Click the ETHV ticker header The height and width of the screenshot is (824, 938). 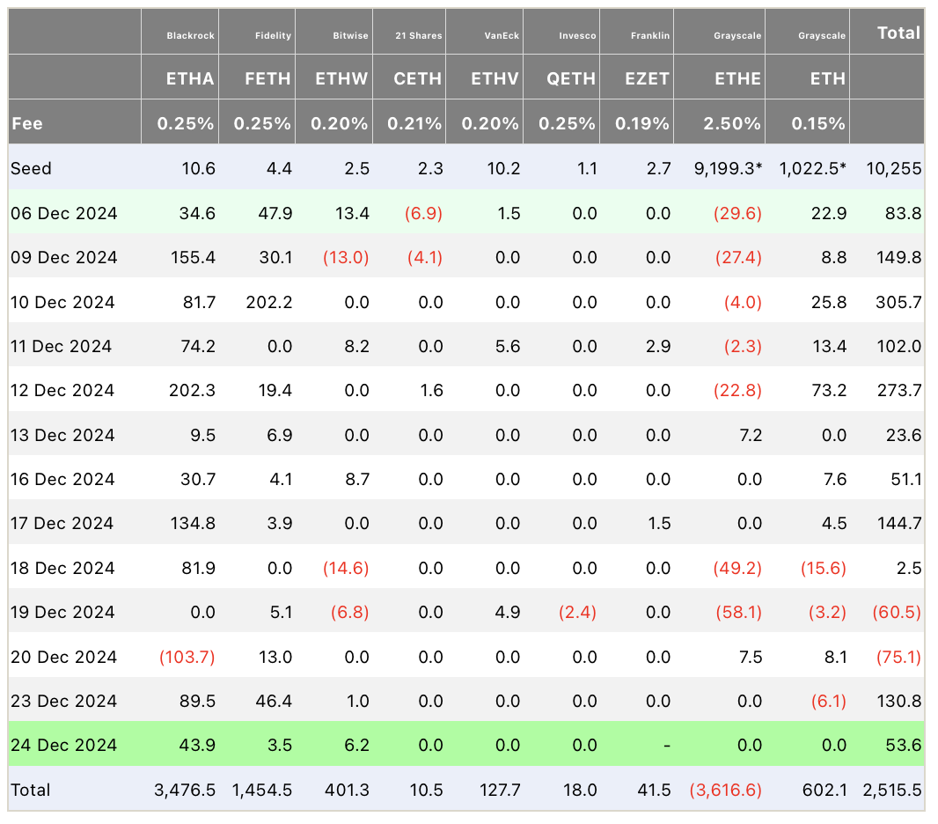pyautogui.click(x=495, y=79)
